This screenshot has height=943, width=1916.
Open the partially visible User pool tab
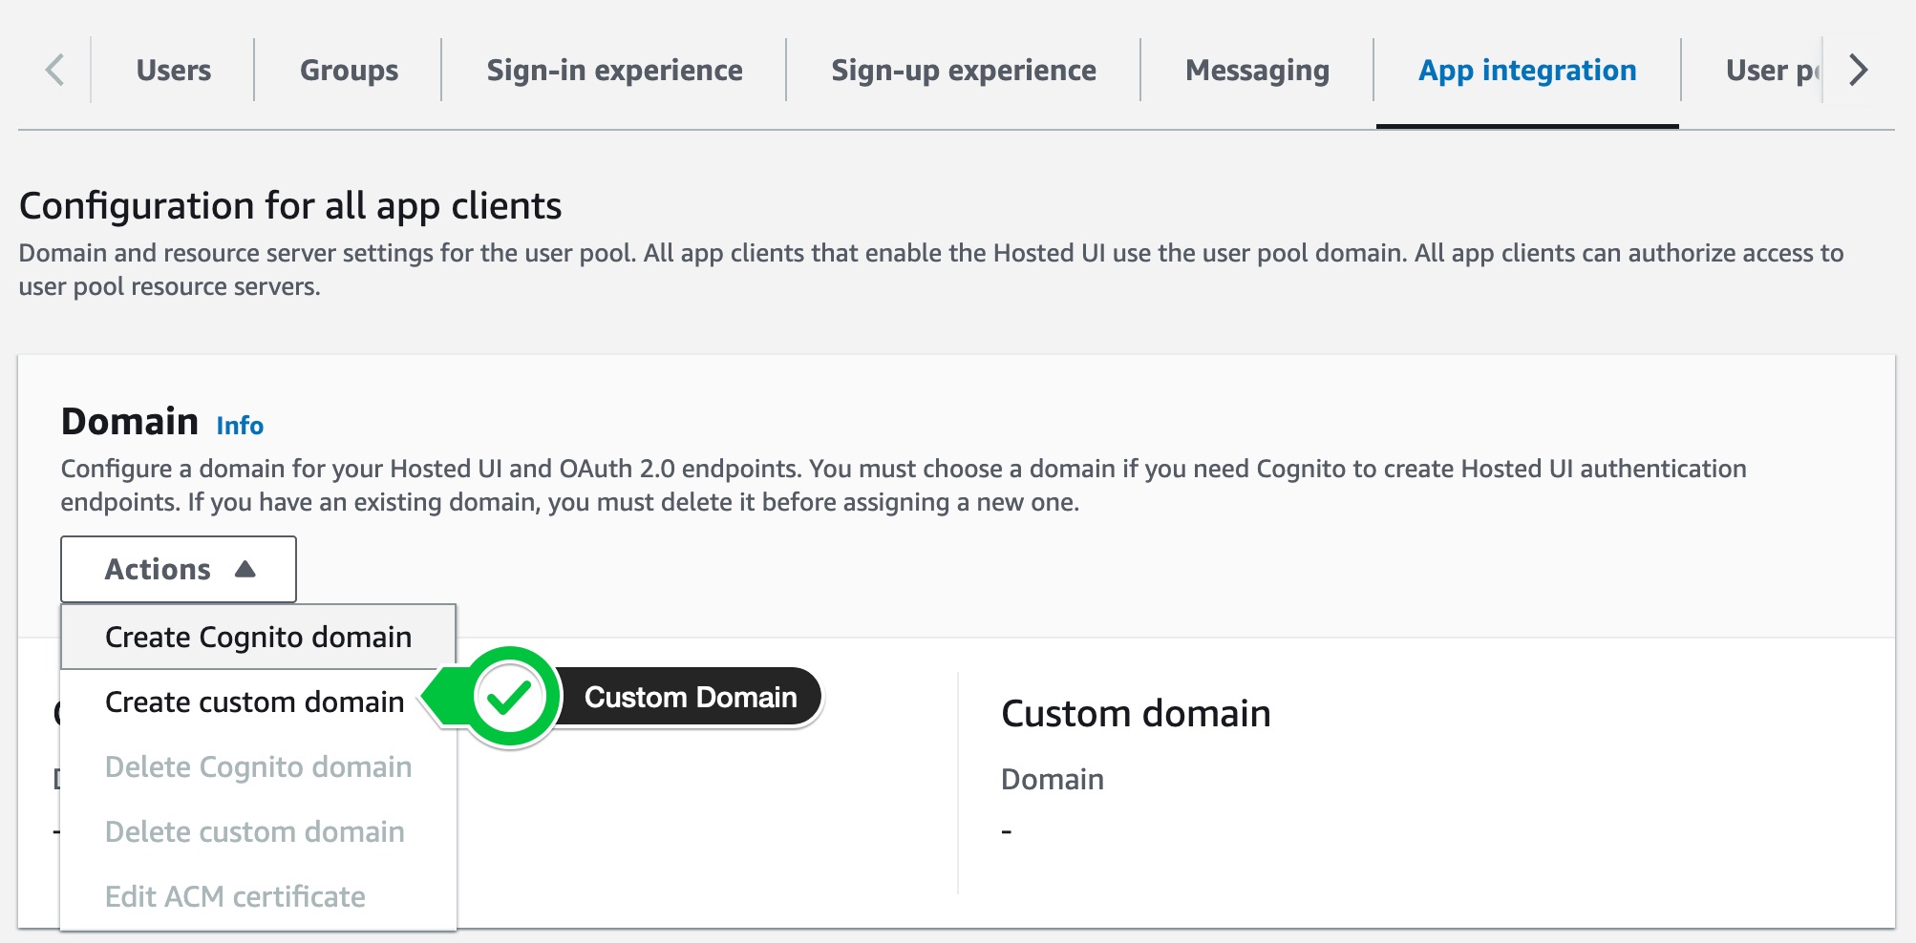pyautogui.click(x=1773, y=70)
